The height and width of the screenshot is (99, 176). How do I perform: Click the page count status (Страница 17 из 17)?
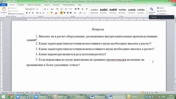pyautogui.click(x=7, y=93)
